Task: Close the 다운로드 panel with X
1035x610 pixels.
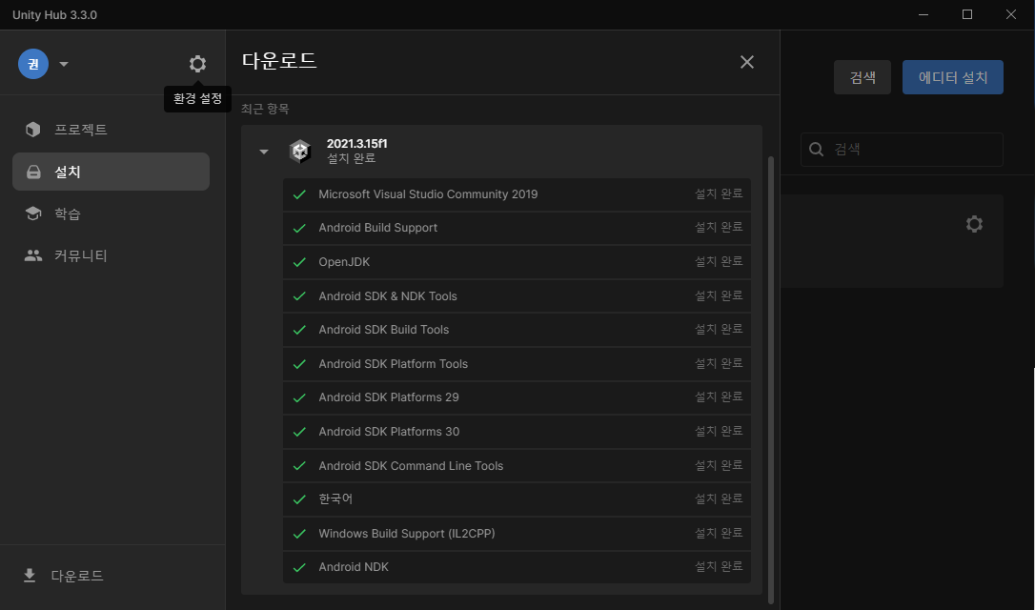Action: tap(747, 62)
